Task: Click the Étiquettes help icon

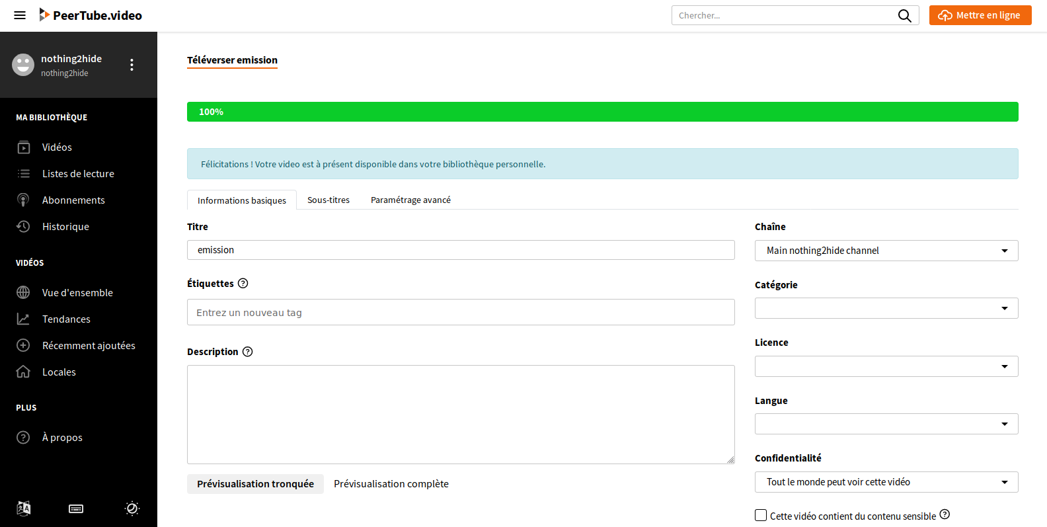Action: (x=243, y=284)
